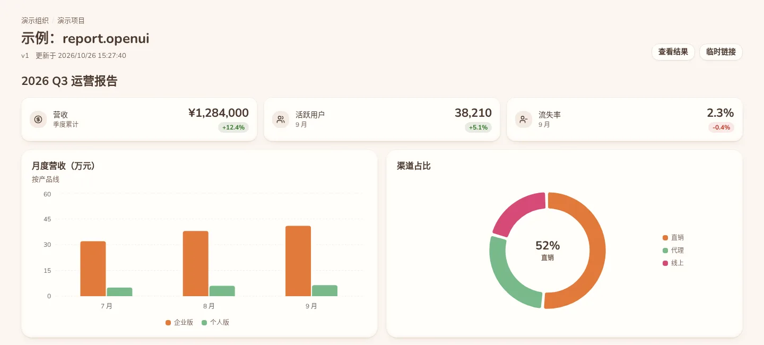Click the -0.4% churn badge
The height and width of the screenshot is (345, 764).
(x=721, y=127)
